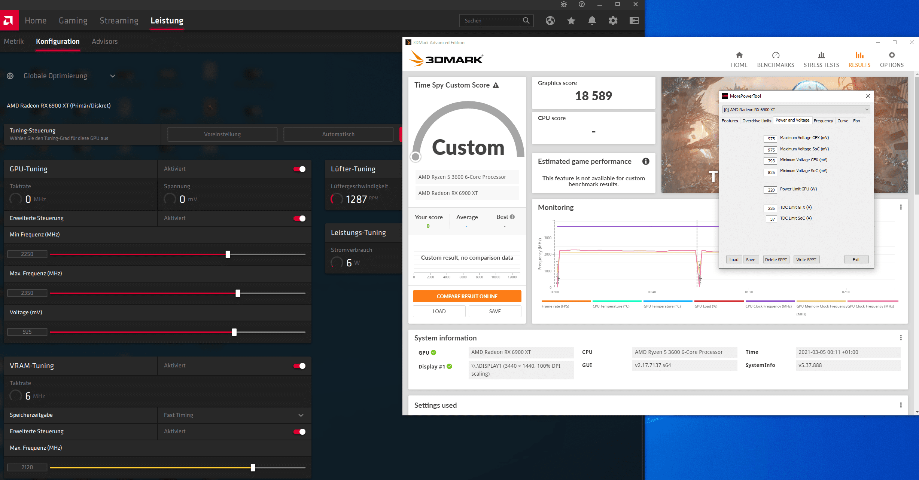Switch to the Home tab in Radeon Software
This screenshot has width=919, height=480.
click(x=36, y=21)
